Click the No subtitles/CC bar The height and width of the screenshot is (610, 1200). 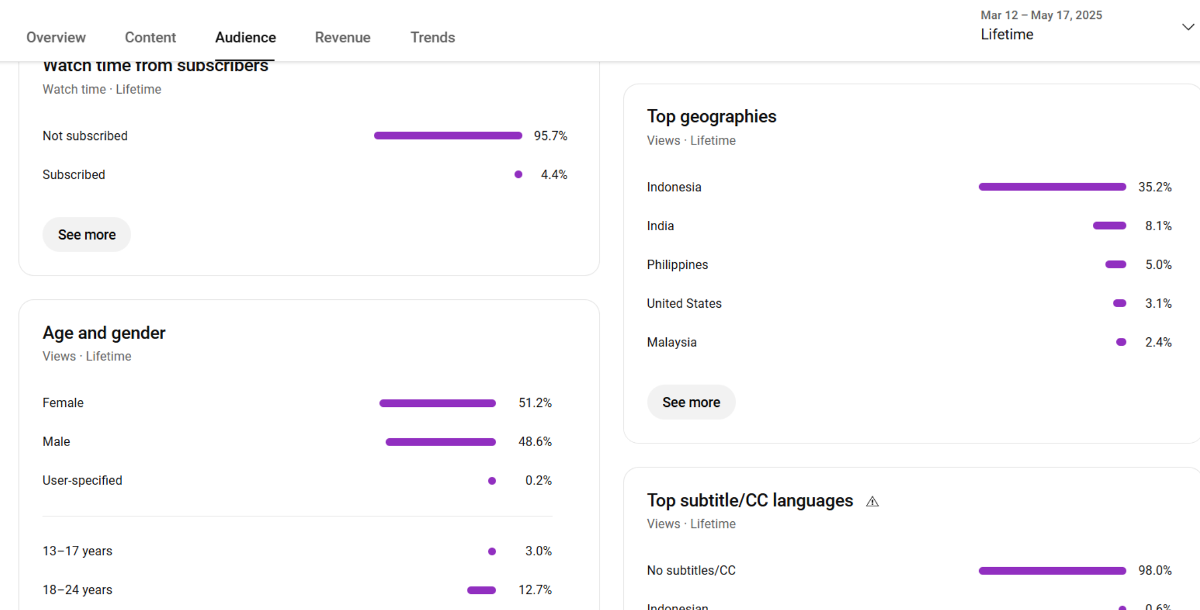pyautogui.click(x=1052, y=570)
